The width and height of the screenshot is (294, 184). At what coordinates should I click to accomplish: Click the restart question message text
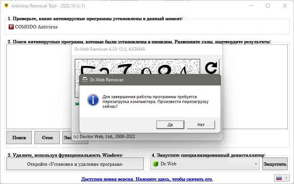(x=156, y=102)
